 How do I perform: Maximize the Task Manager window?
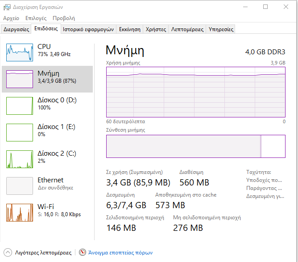pyautogui.click(x=265, y=7)
